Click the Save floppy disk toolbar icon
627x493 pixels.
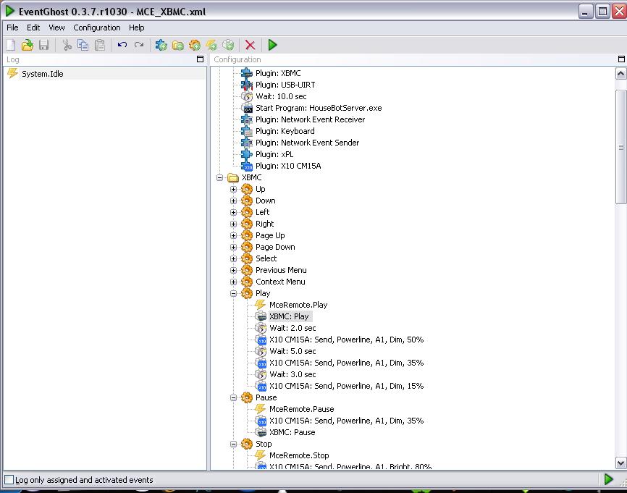pos(44,45)
